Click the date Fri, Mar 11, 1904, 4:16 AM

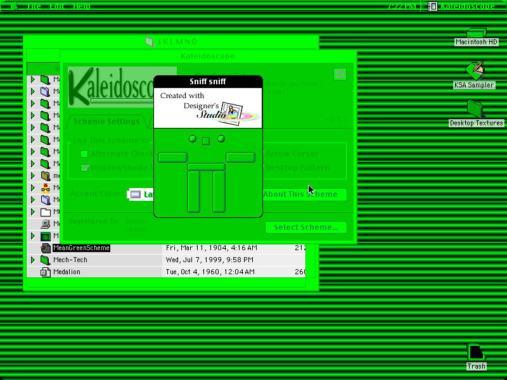(212, 248)
